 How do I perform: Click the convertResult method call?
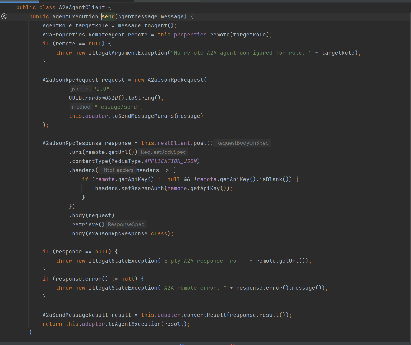click(x=205, y=315)
